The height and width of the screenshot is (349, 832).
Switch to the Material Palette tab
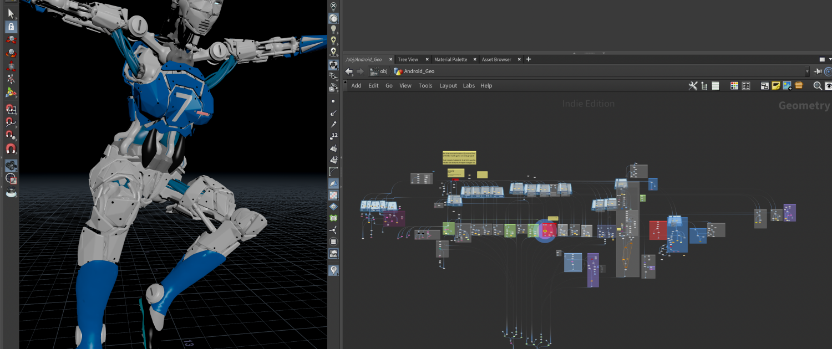[x=450, y=59]
